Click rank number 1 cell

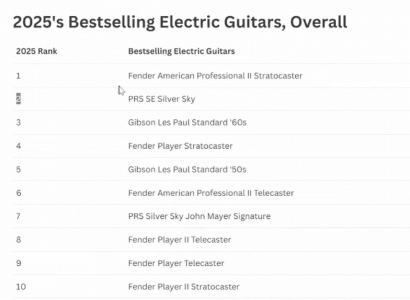pos(18,76)
